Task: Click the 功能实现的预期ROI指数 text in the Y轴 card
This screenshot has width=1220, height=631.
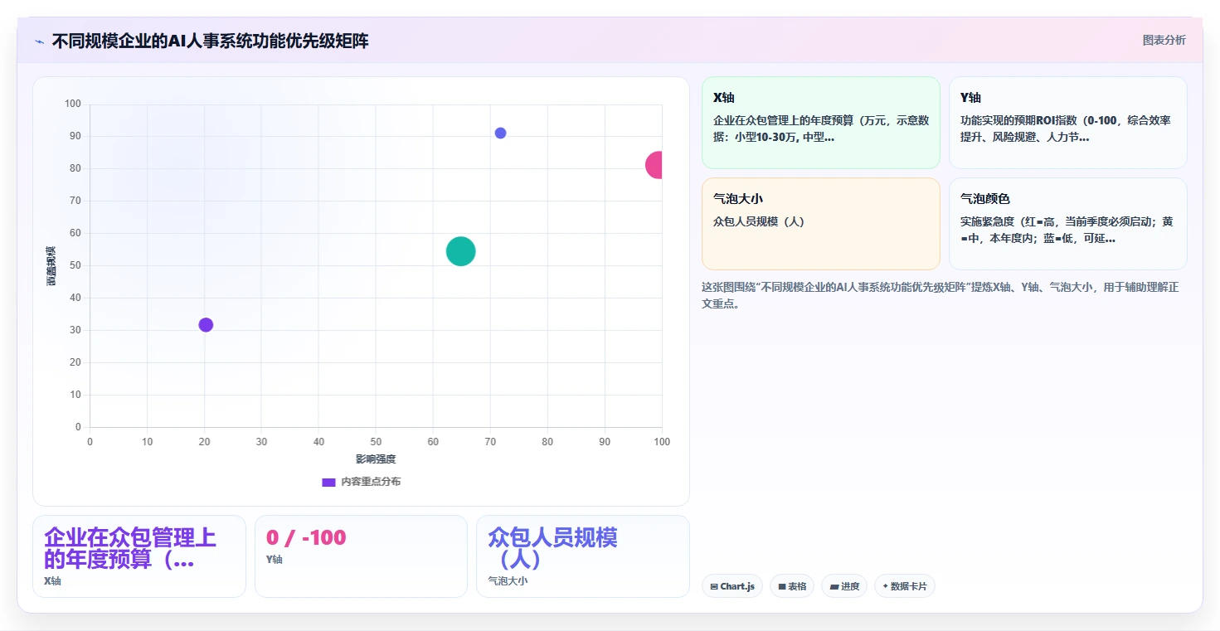Action: coord(1066,129)
